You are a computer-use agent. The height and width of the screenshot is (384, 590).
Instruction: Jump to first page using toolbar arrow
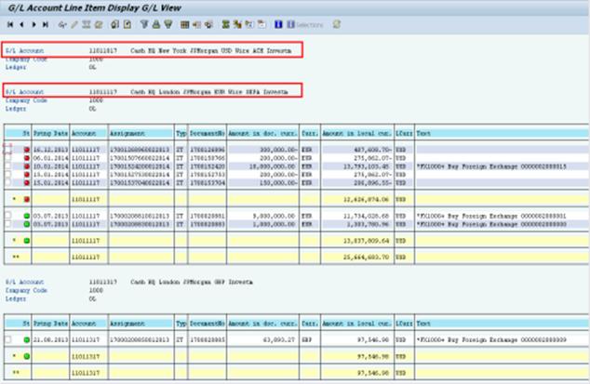click(10, 24)
